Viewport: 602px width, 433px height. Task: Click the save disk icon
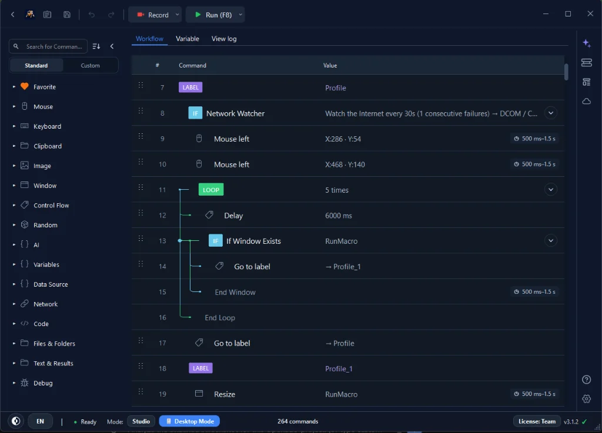click(67, 15)
